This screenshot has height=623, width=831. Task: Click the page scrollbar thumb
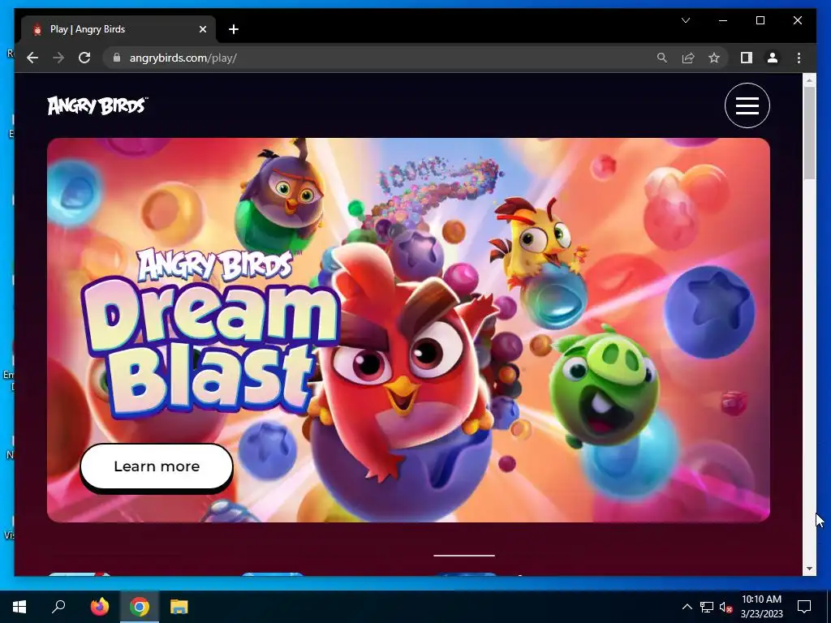point(809,132)
